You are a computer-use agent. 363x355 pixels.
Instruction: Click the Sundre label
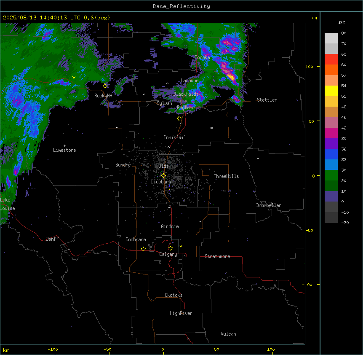(123, 165)
